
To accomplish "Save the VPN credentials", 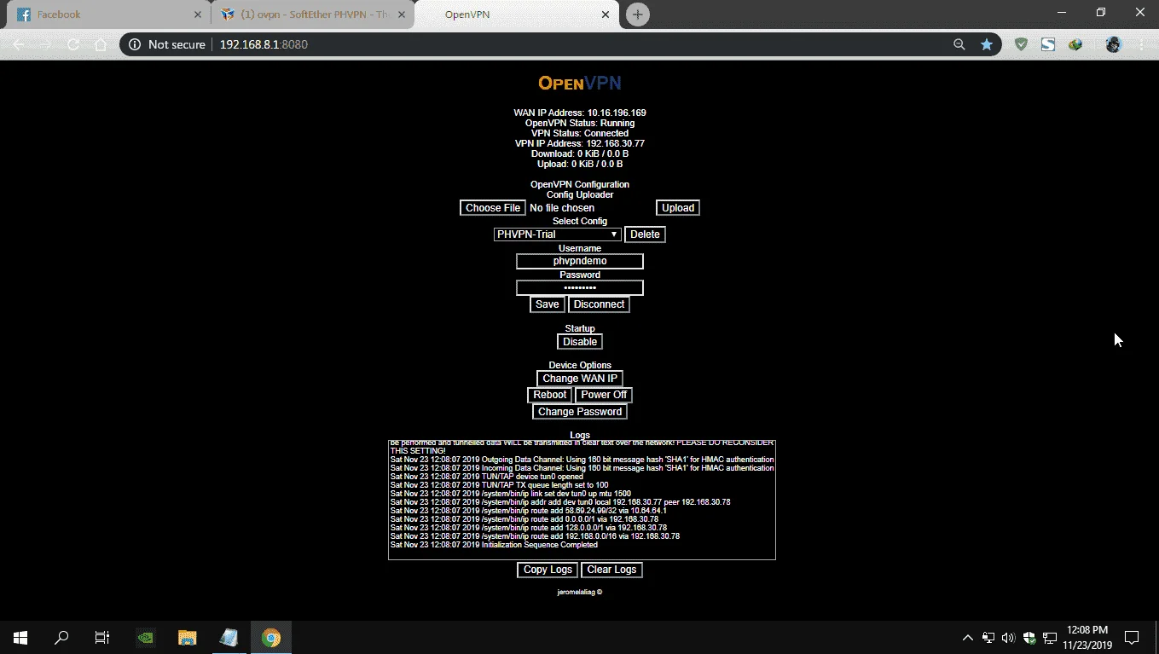I will click(x=548, y=304).
